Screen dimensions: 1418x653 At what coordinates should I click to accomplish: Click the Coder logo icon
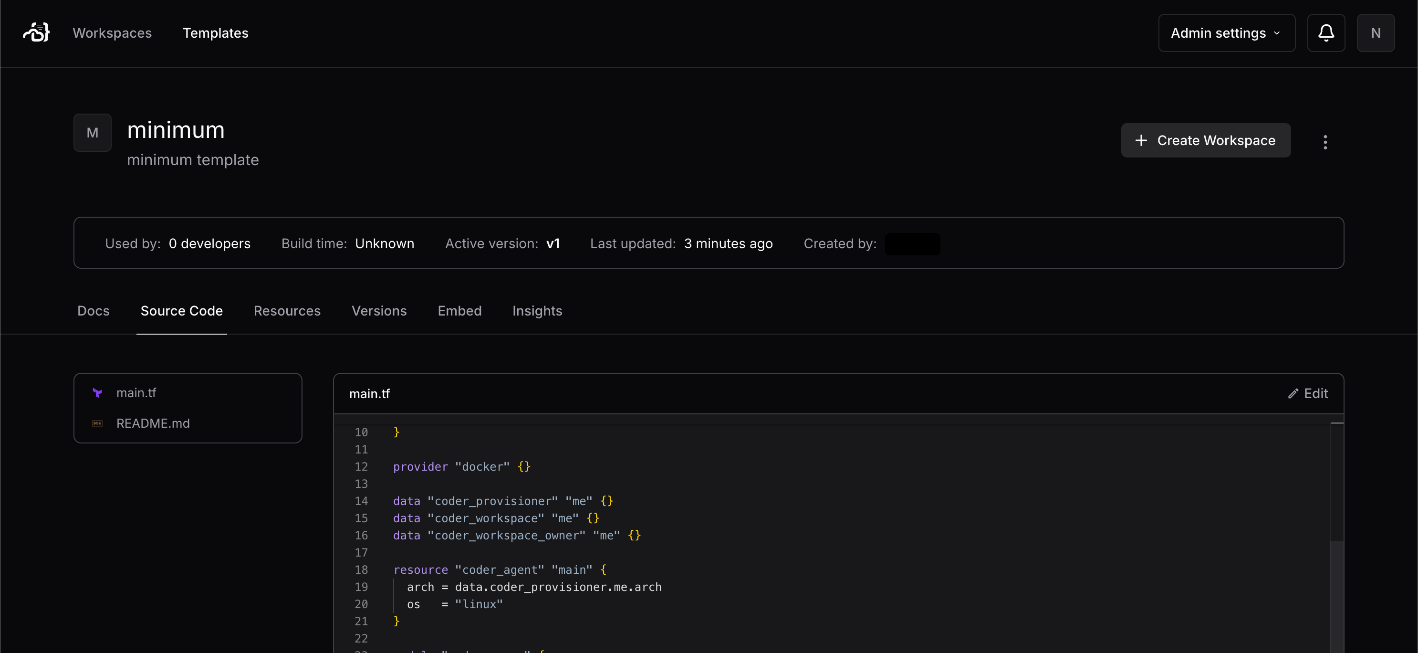tap(36, 32)
